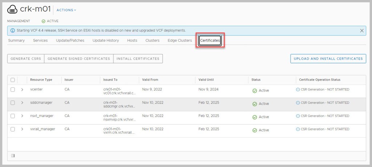Viewport: 372px width, 167px height.
Task: Toggle the select-all checkbox in table header
Action: (x=13, y=80)
